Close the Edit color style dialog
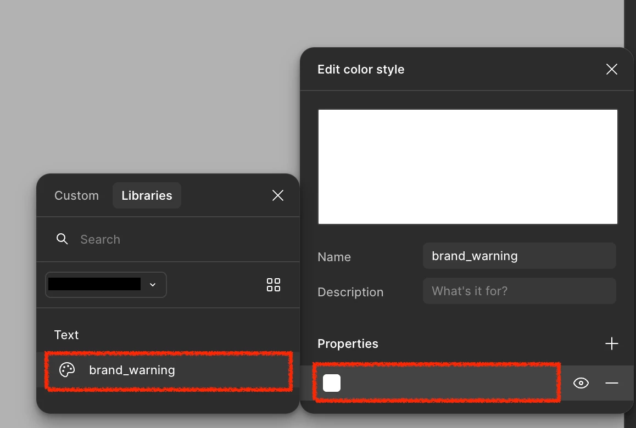Image resolution: width=636 pixels, height=428 pixels. [x=611, y=69]
